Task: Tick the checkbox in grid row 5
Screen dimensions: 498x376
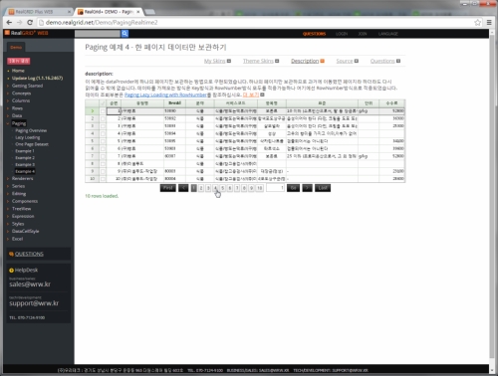Action: [103, 141]
